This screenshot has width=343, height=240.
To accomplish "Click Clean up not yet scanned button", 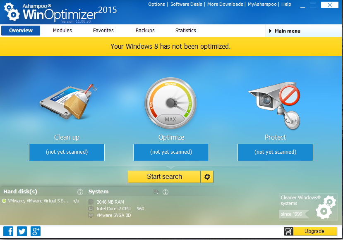I will coord(67,152).
